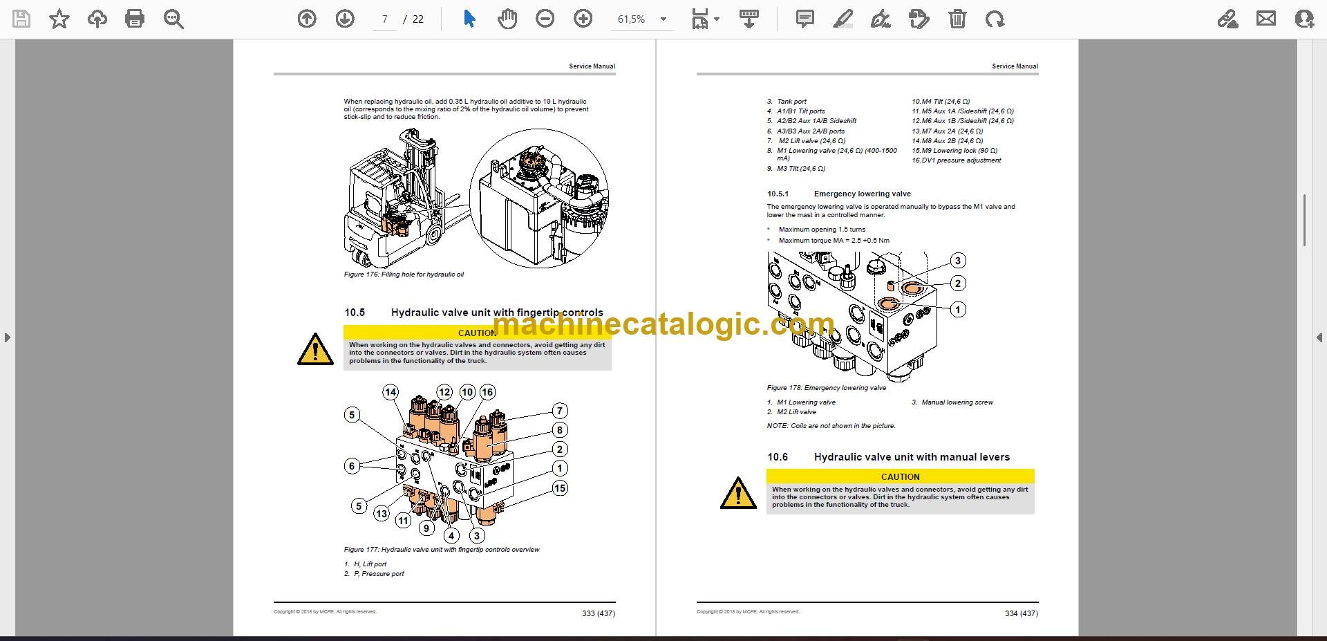
Task: Click the read mode keyboard icon
Action: (x=749, y=19)
